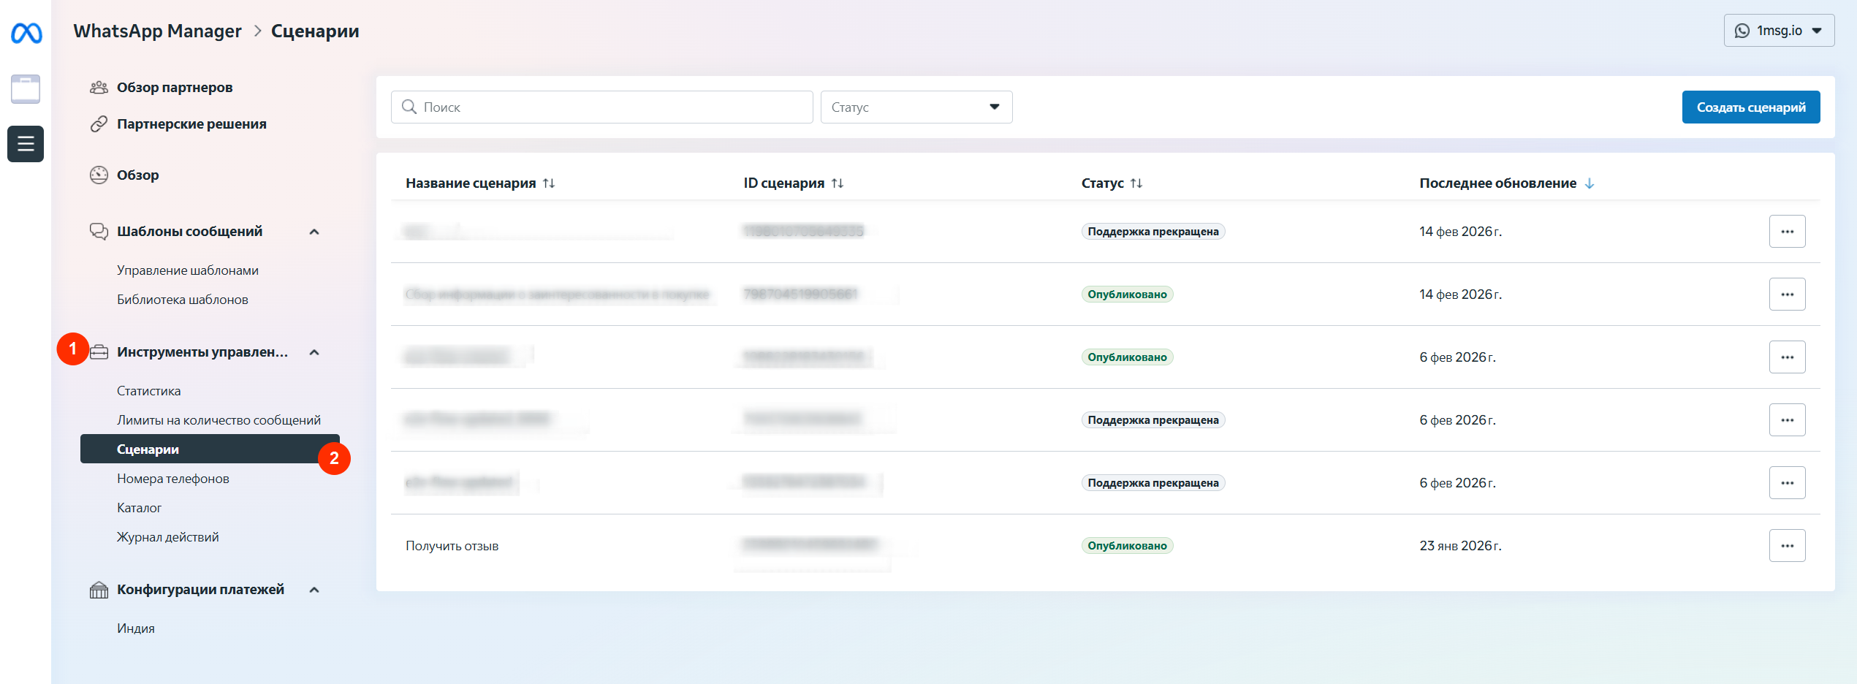Collapse the Конфигурации платежей section
Screen dimensions: 1857x684
pos(314,590)
